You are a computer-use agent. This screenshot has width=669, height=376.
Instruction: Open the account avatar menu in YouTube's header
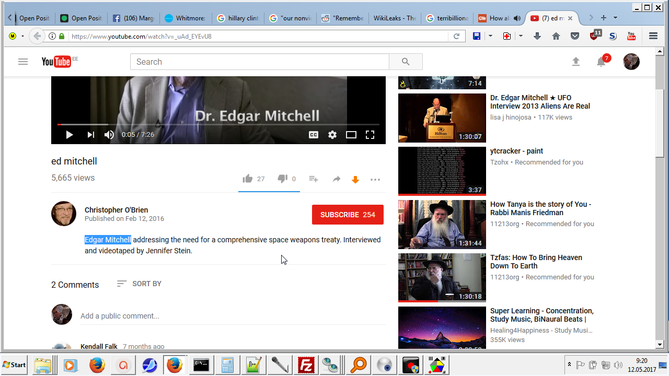coord(631,62)
